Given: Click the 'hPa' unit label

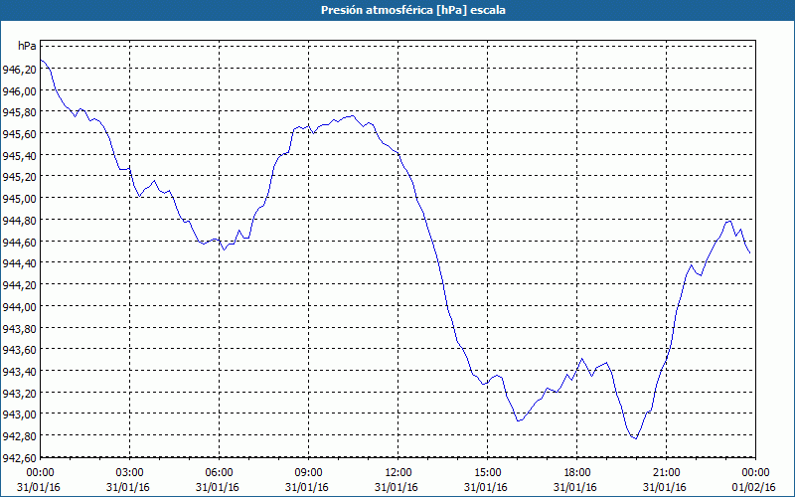Looking at the screenshot, I should click(27, 46).
